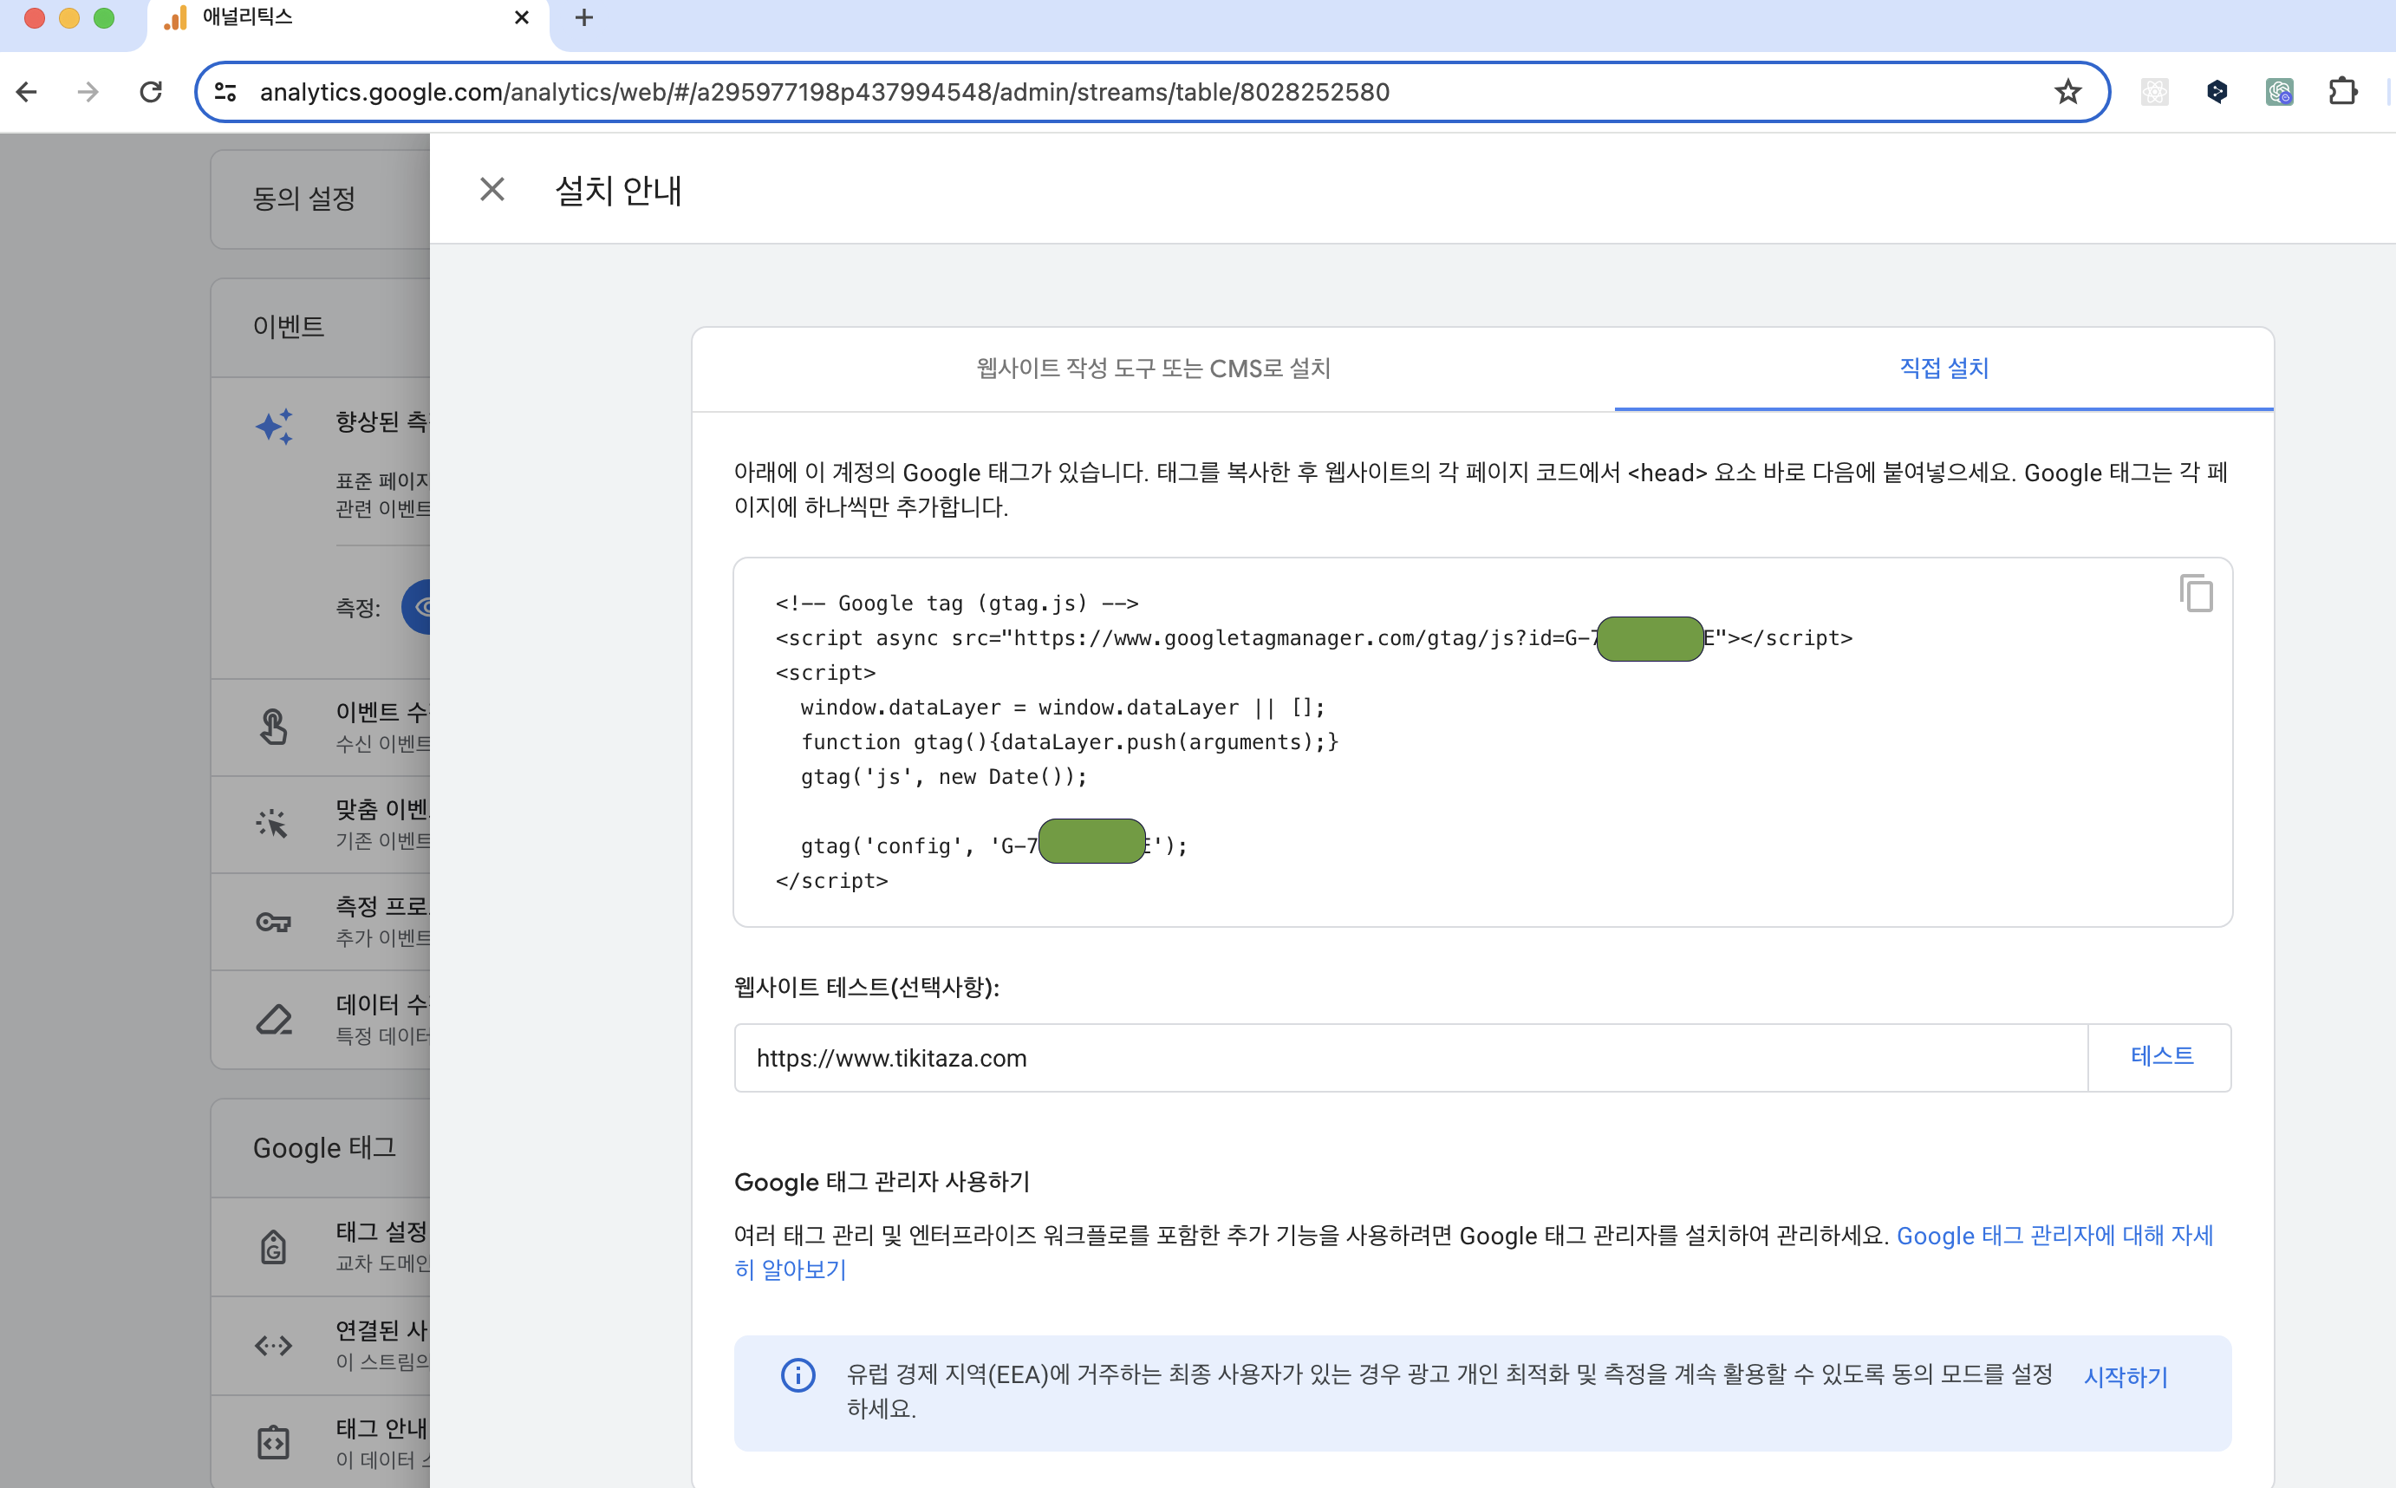Switch to 웹사이트 작성 도구 또는 CMS로 설치 tab
This screenshot has width=2396, height=1488.
1153,368
